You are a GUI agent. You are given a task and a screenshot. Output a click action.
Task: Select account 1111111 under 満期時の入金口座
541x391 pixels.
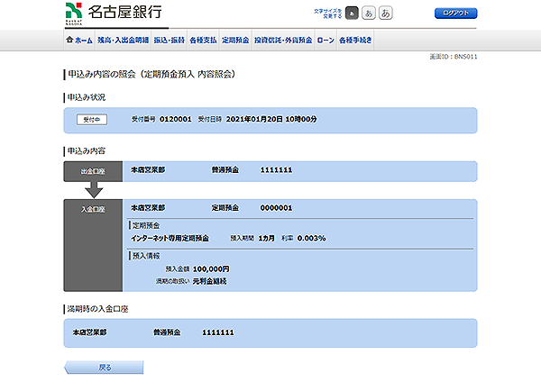point(217,332)
